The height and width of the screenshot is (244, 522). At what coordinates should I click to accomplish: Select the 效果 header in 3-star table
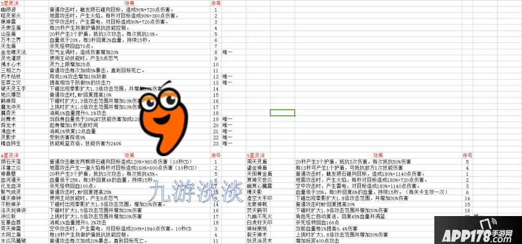(x=129, y=3)
